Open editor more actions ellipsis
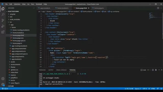This screenshot has height=92, width=163. tap(161, 8)
